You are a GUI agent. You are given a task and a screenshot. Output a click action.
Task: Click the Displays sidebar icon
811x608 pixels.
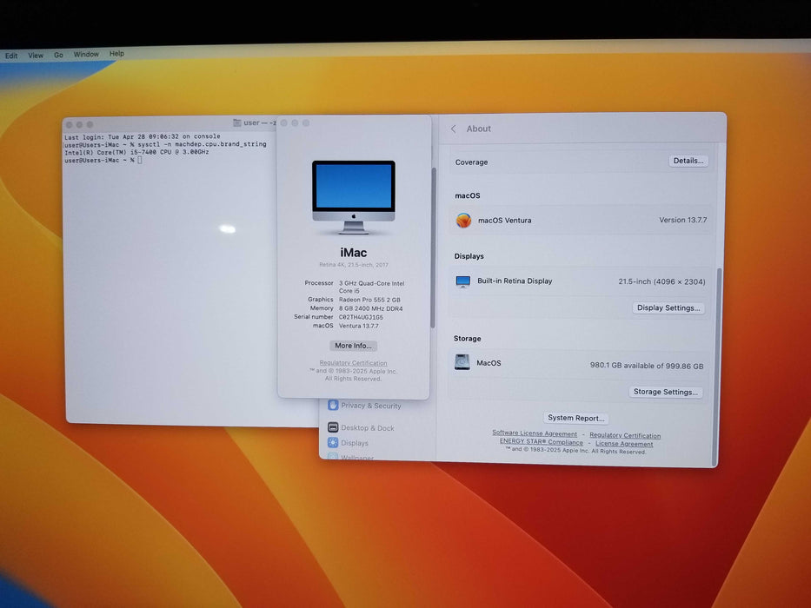pyautogui.click(x=333, y=443)
